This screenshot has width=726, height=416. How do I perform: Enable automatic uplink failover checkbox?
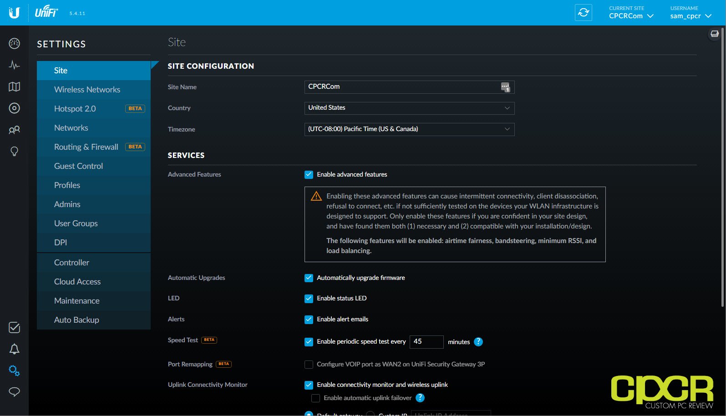point(315,398)
